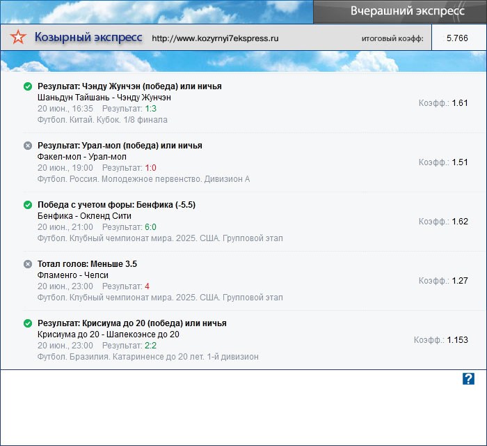Click the score 2:2 result
This screenshot has height=446, width=487.
click(x=151, y=346)
